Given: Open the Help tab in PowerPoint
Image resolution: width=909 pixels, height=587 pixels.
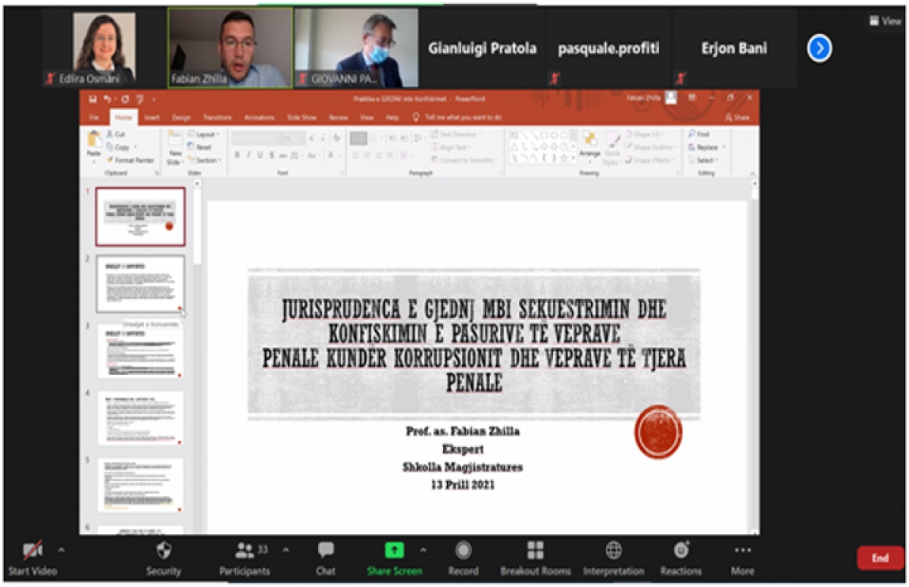Looking at the screenshot, I should tap(392, 118).
